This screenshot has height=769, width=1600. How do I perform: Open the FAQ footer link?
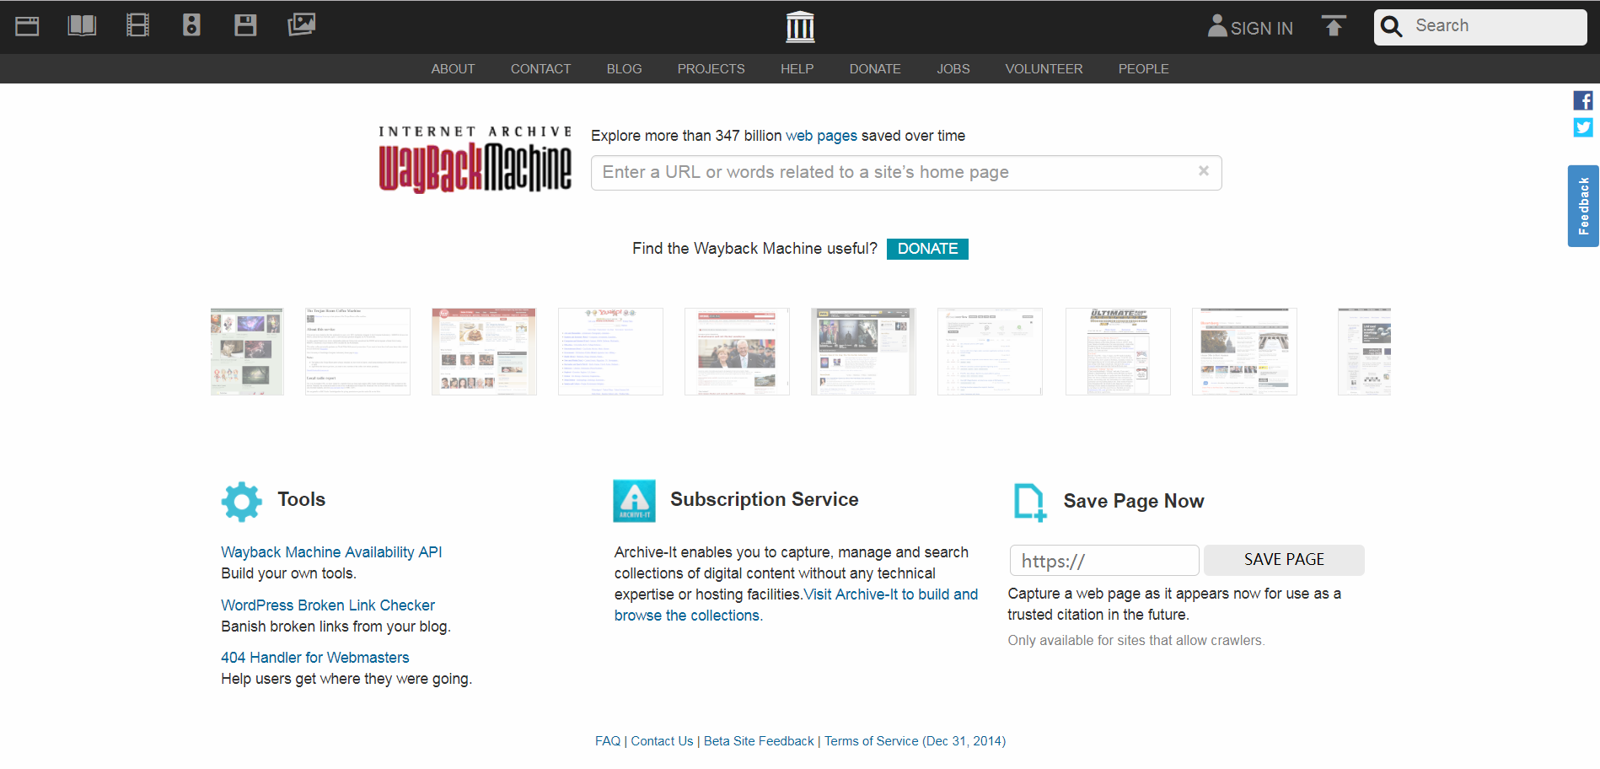[x=608, y=741]
